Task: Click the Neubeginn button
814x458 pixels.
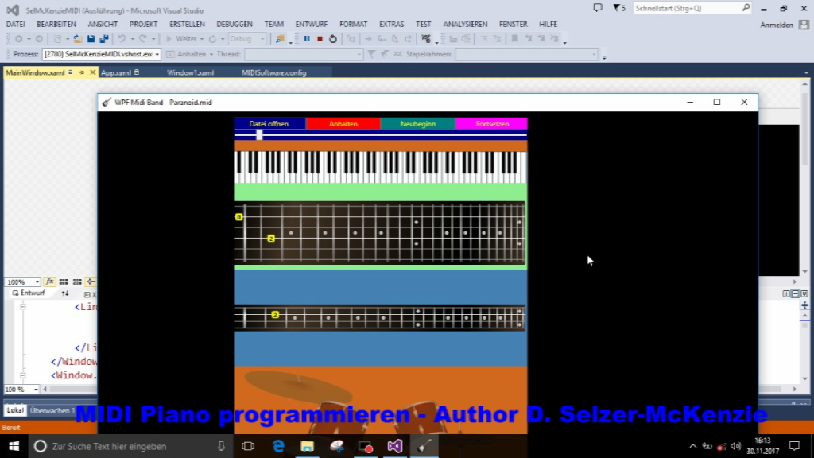Action: point(418,123)
